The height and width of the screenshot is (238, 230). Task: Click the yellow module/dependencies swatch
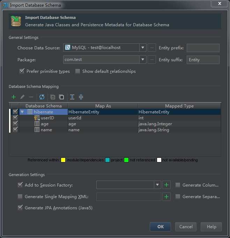(x=63, y=160)
